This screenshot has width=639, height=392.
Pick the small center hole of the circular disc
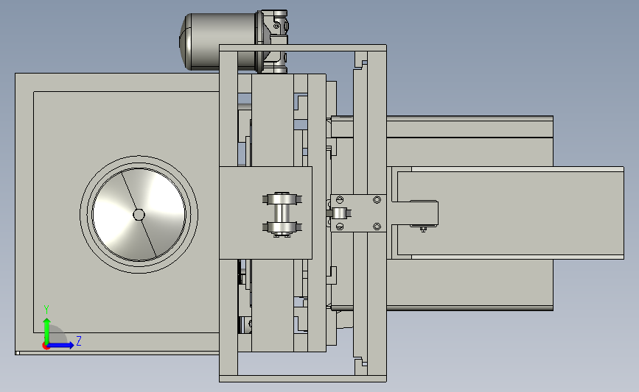click(139, 214)
